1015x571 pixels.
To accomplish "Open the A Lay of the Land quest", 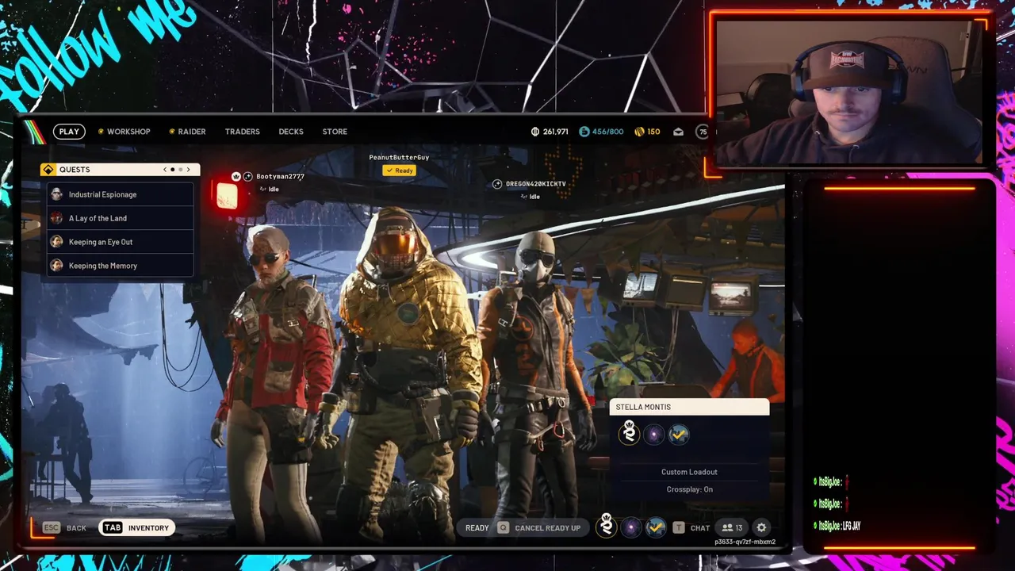I will [x=120, y=218].
